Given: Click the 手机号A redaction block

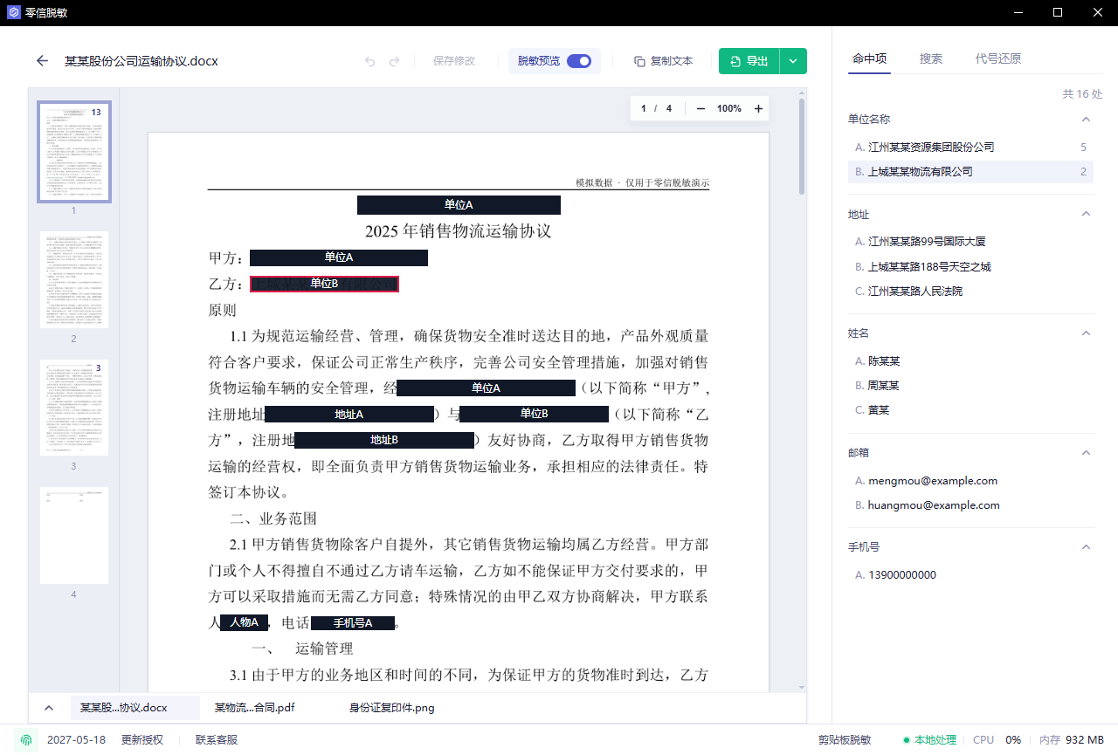Looking at the screenshot, I should click(353, 623).
